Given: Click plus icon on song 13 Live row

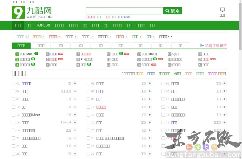Looking at the screenshot, I should pyautogui.click(x=75, y=115).
